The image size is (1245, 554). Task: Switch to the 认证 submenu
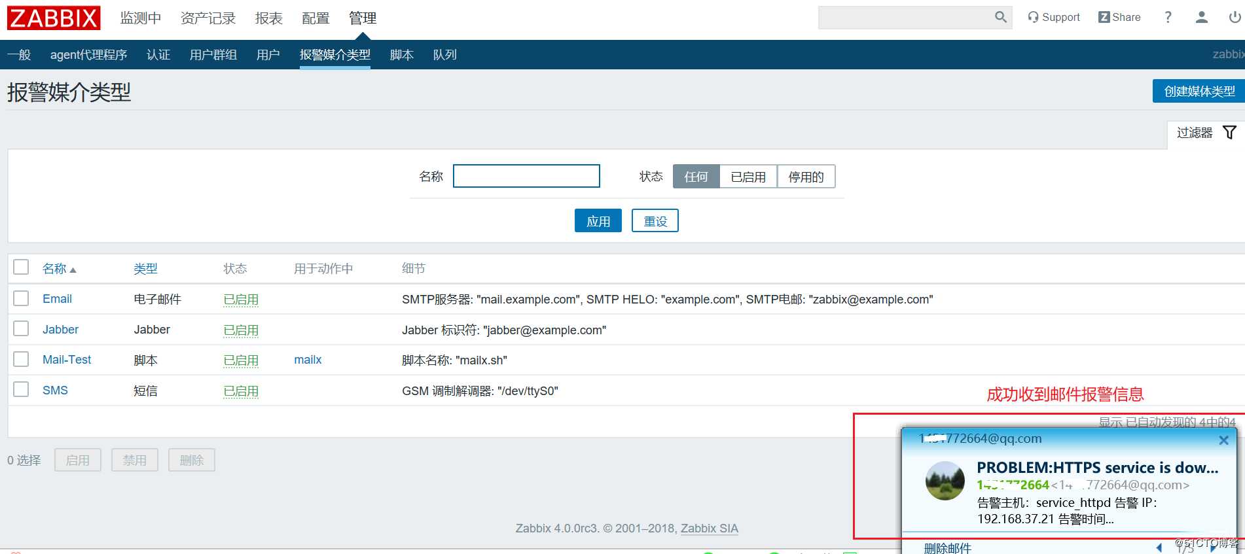158,55
